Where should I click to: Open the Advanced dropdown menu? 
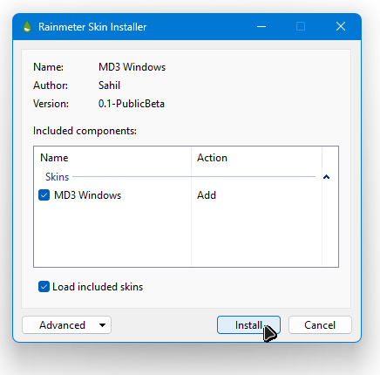click(x=66, y=324)
